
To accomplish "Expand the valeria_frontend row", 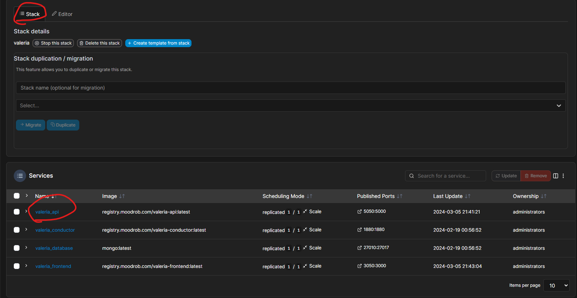I will [x=26, y=266].
